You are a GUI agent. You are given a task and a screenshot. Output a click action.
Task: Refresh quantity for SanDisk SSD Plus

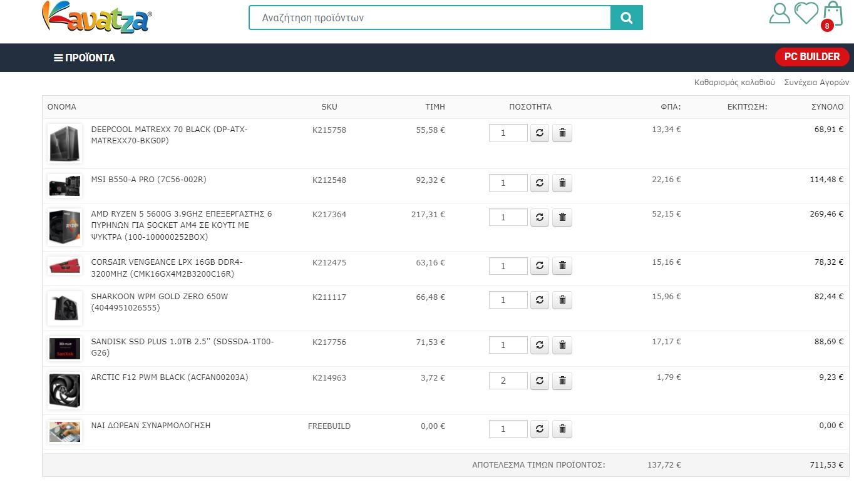click(x=540, y=345)
